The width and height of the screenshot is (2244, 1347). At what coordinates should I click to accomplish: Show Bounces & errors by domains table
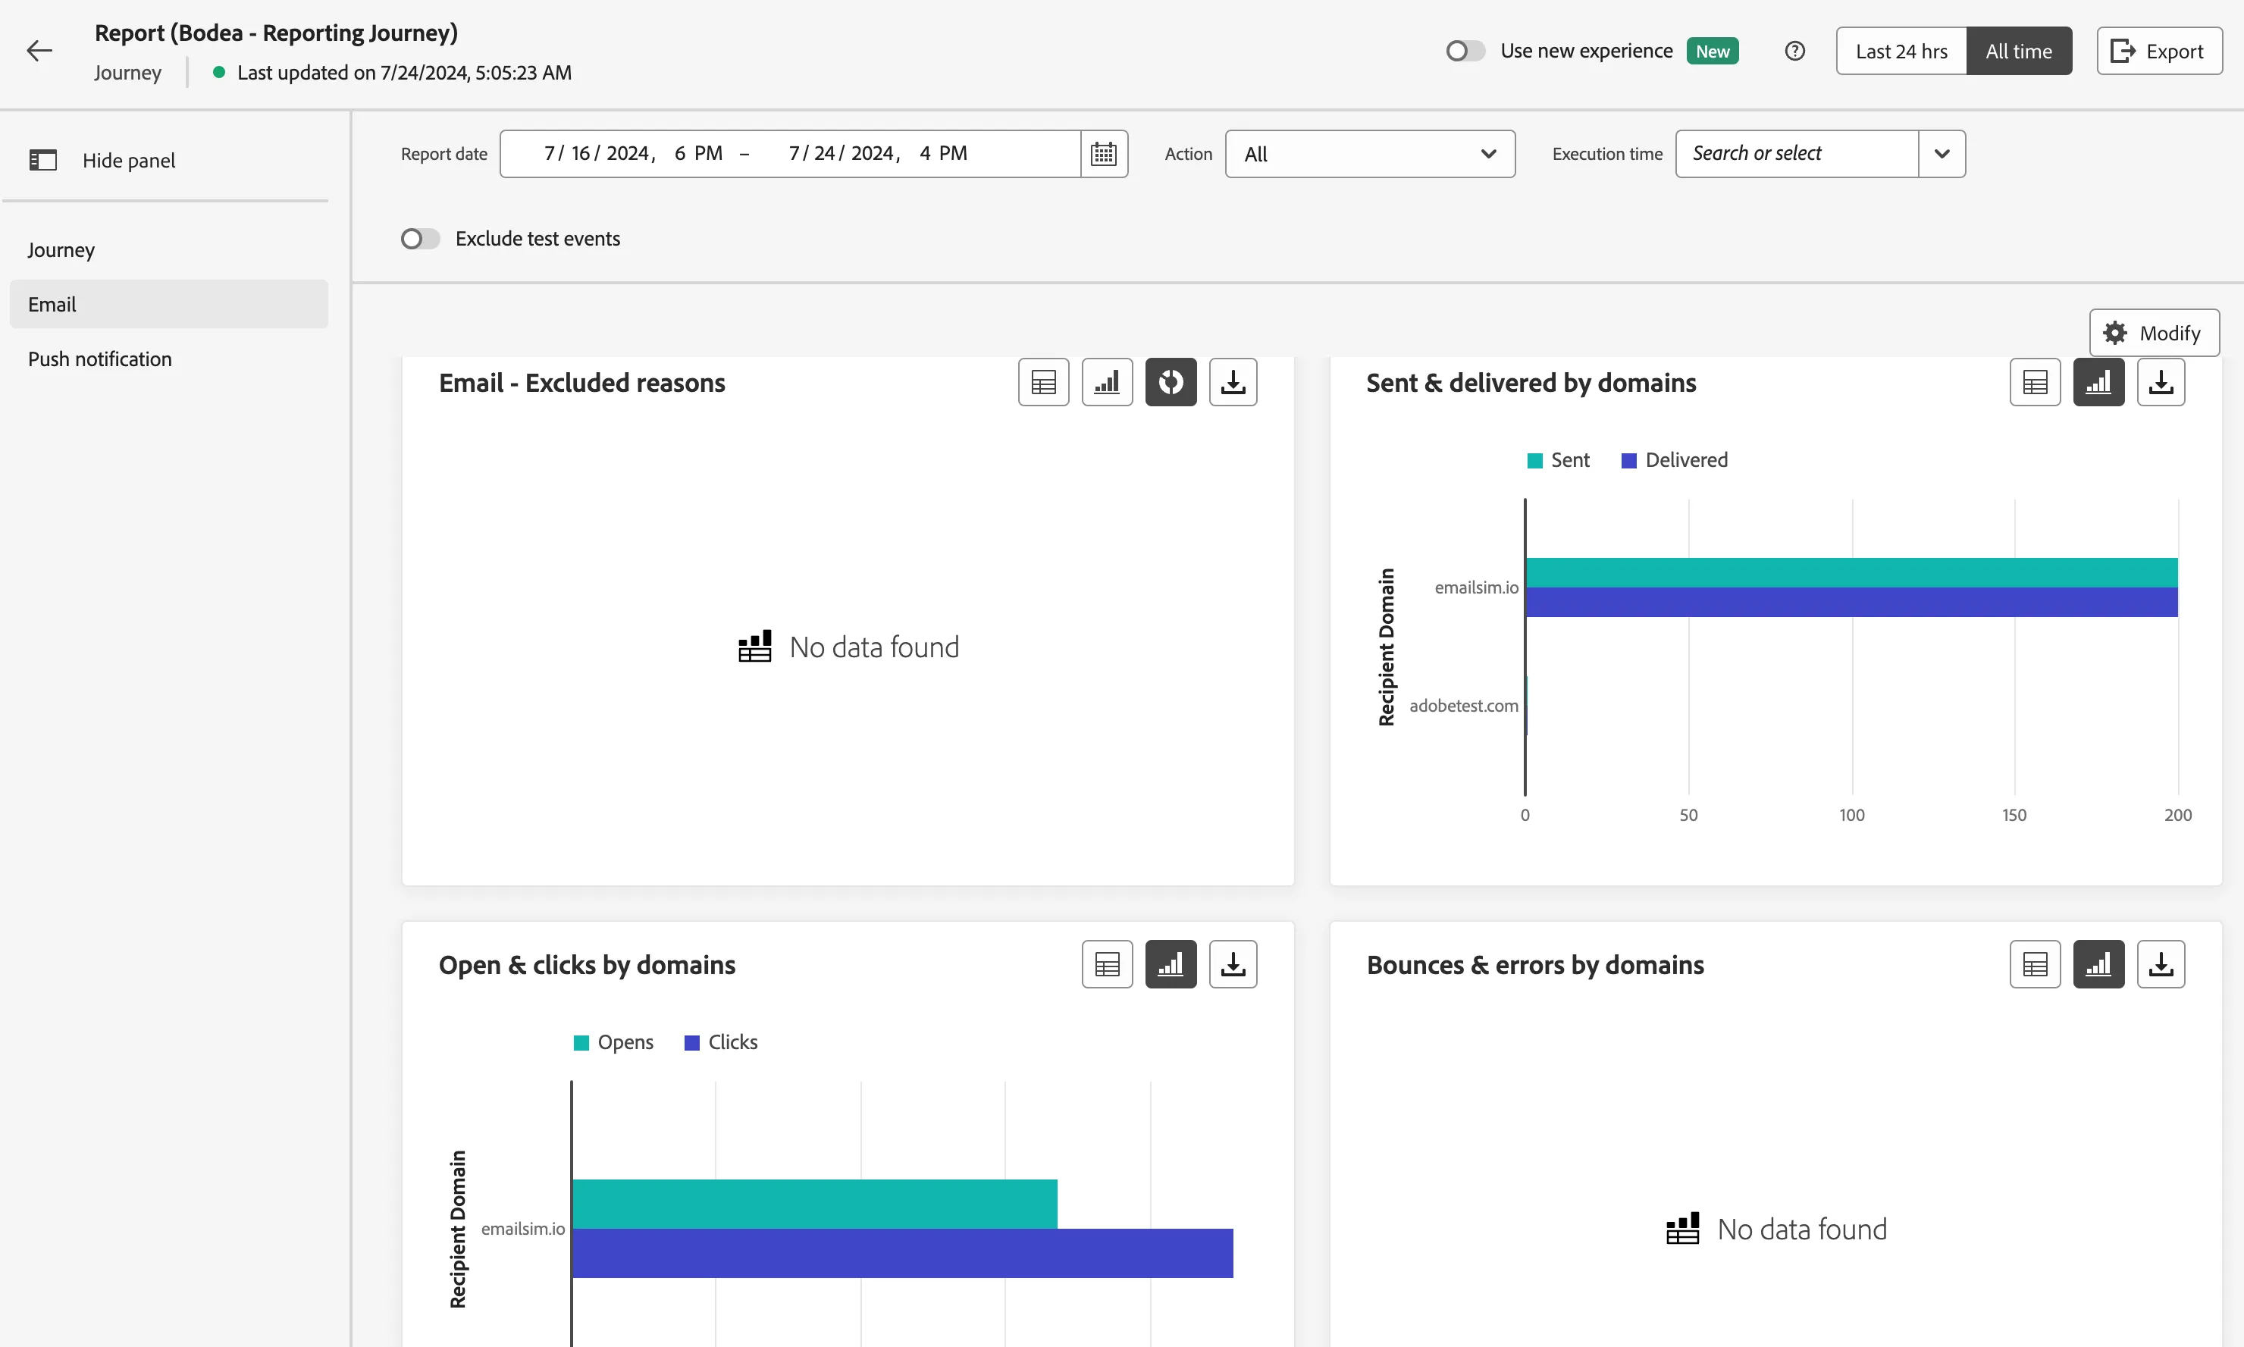(x=2034, y=964)
